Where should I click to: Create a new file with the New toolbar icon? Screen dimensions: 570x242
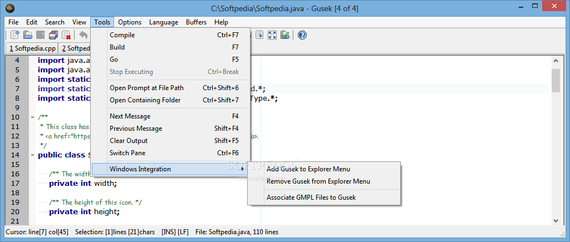coord(15,35)
